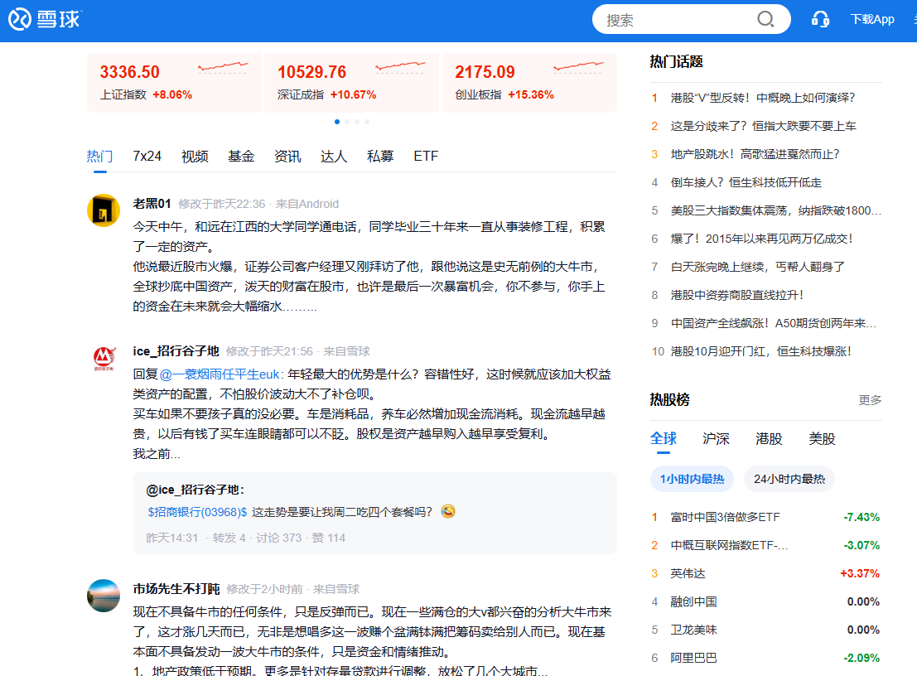Toggle the 1小时内最热 filter
917x676 pixels.
pyautogui.click(x=692, y=479)
